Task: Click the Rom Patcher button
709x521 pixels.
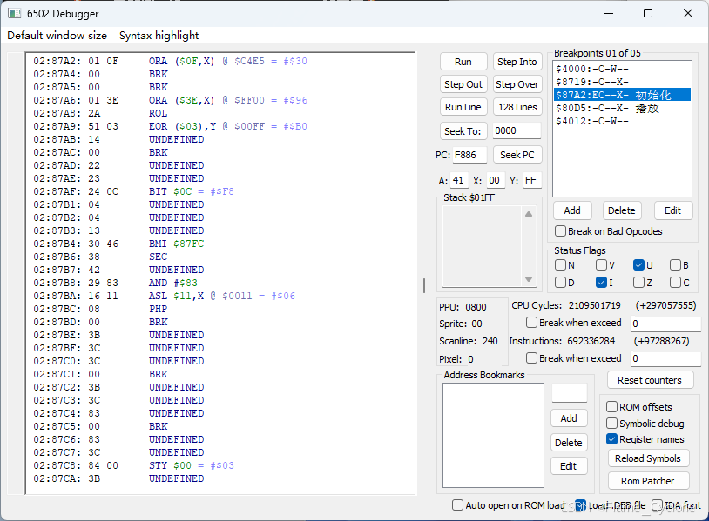Action: [x=648, y=481]
